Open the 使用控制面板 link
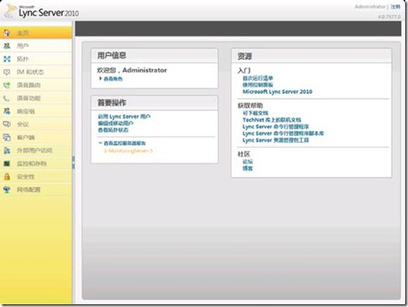 point(258,85)
